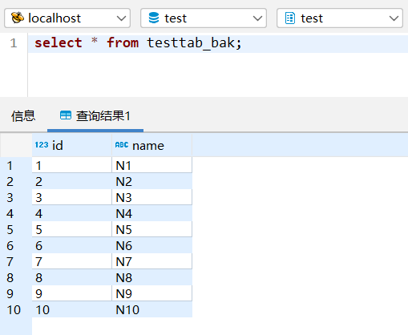The height and width of the screenshot is (335, 408).
Task: Select the name cell N7
Action: pyautogui.click(x=151, y=261)
